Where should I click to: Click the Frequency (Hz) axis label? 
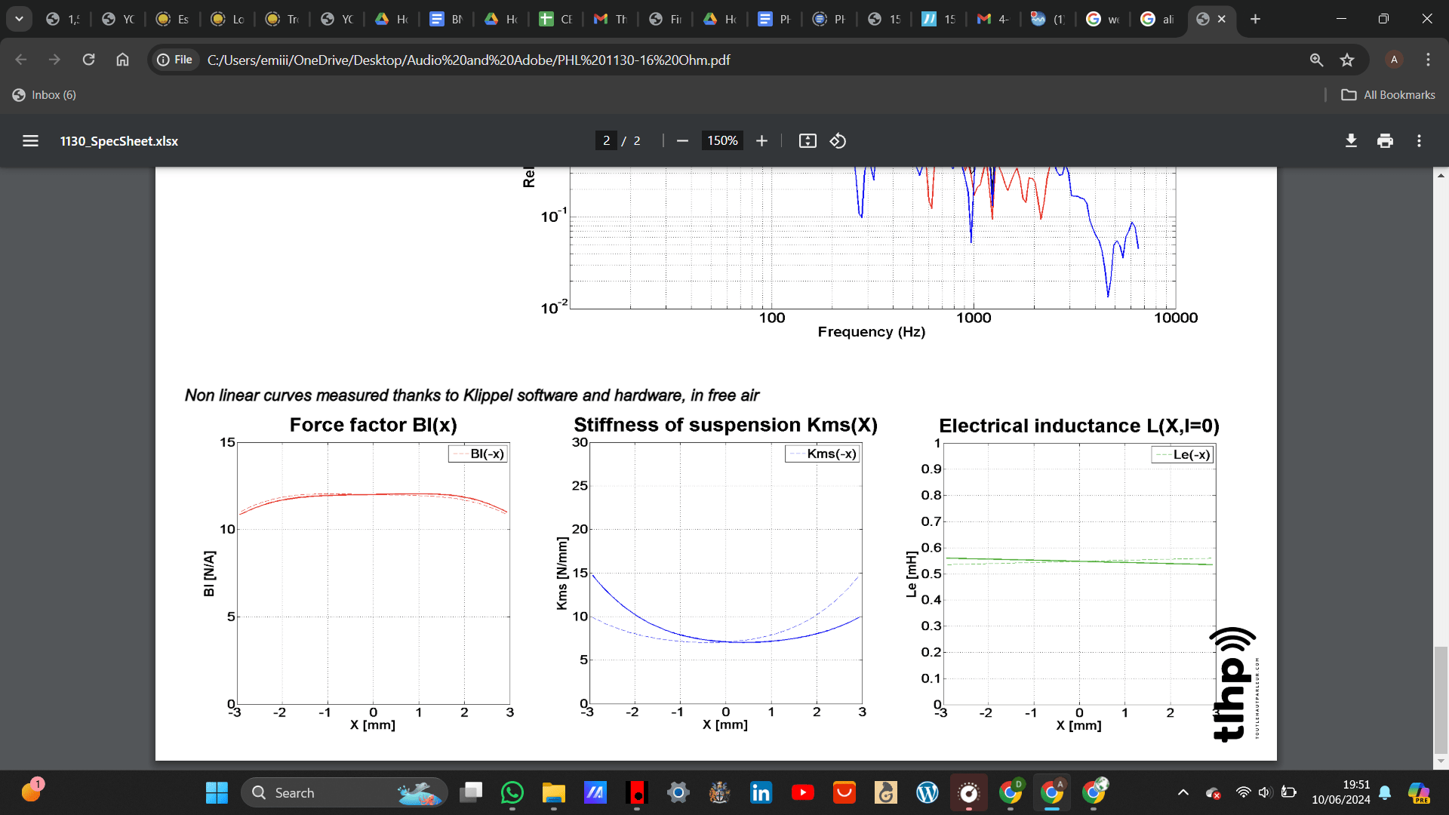click(872, 332)
